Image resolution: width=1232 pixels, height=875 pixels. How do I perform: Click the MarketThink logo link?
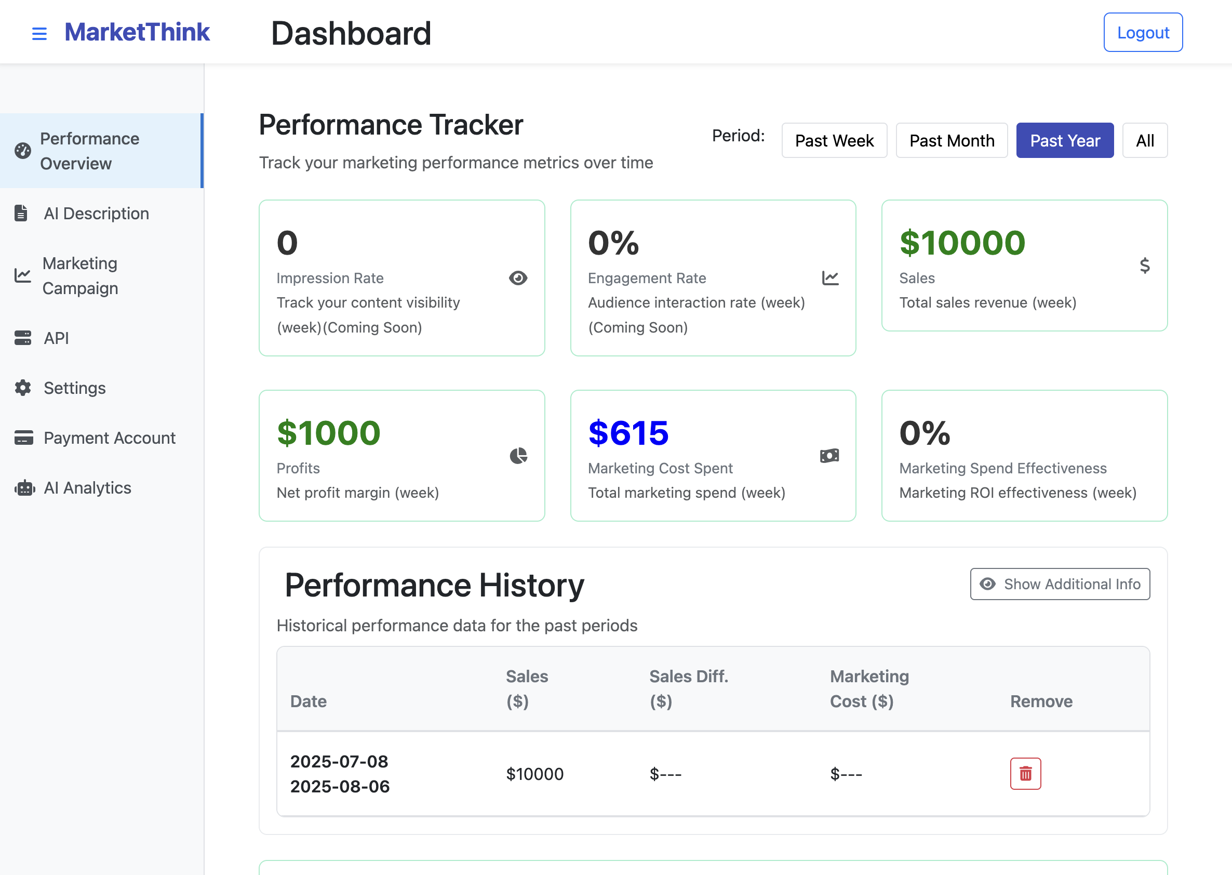[x=137, y=32]
